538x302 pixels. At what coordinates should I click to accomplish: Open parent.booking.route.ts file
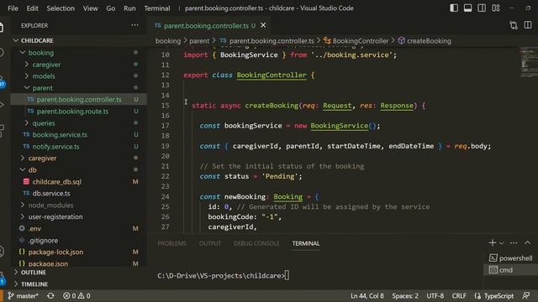click(79, 112)
